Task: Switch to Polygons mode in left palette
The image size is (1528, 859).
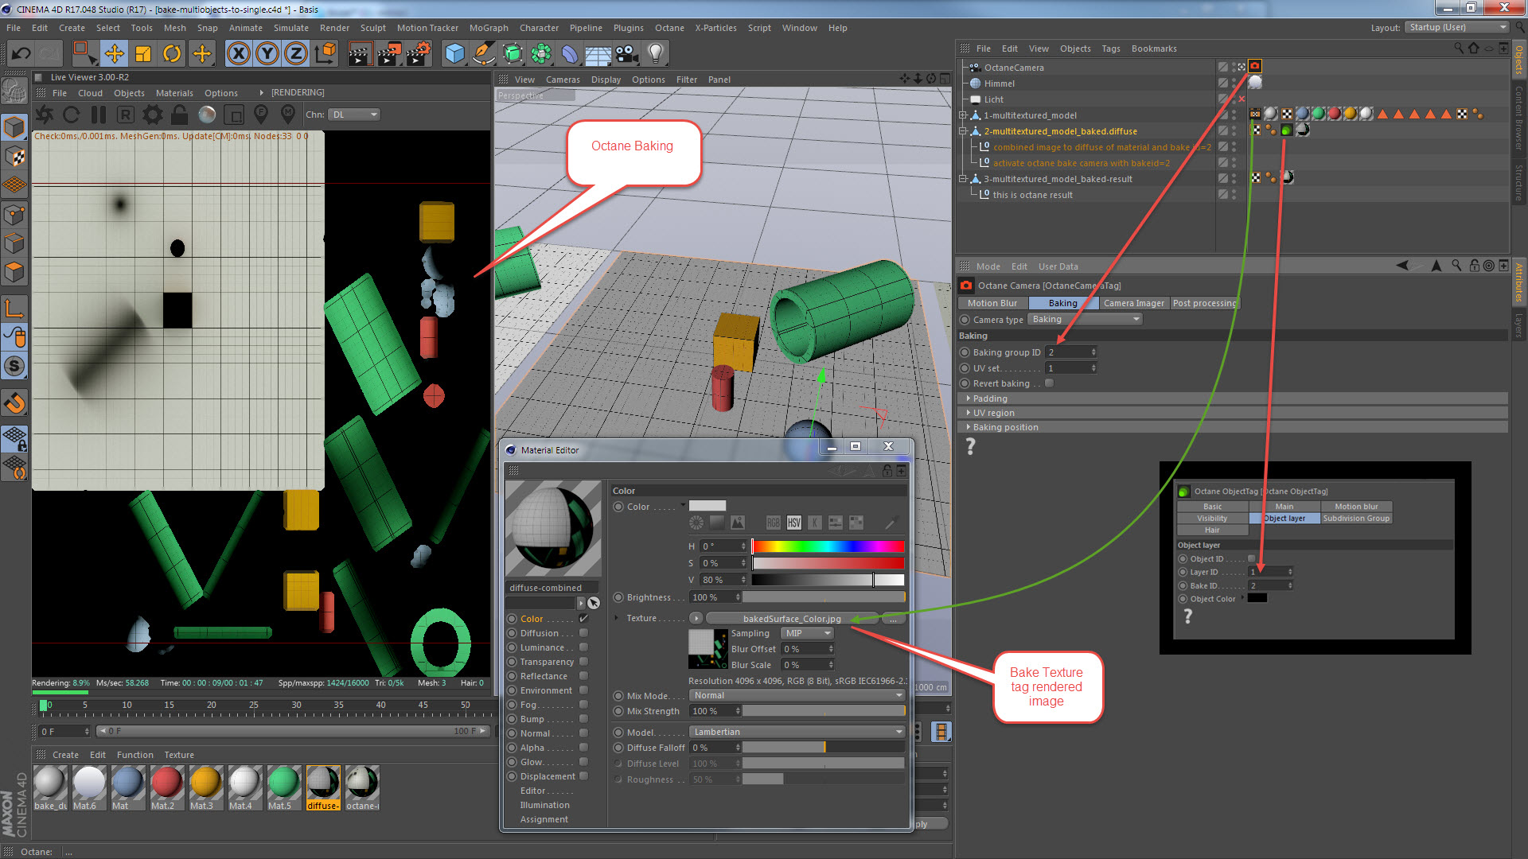Action: [x=14, y=273]
